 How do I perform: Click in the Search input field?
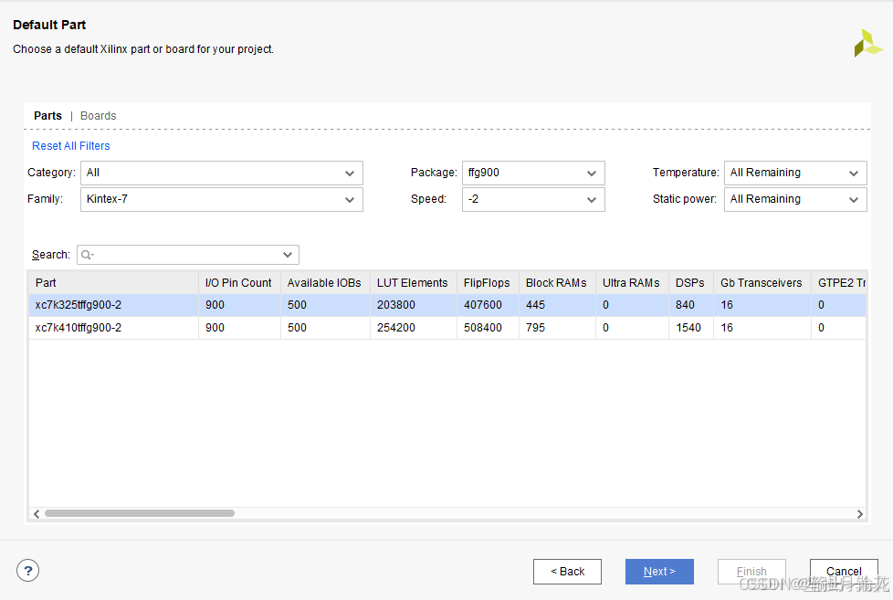click(188, 255)
